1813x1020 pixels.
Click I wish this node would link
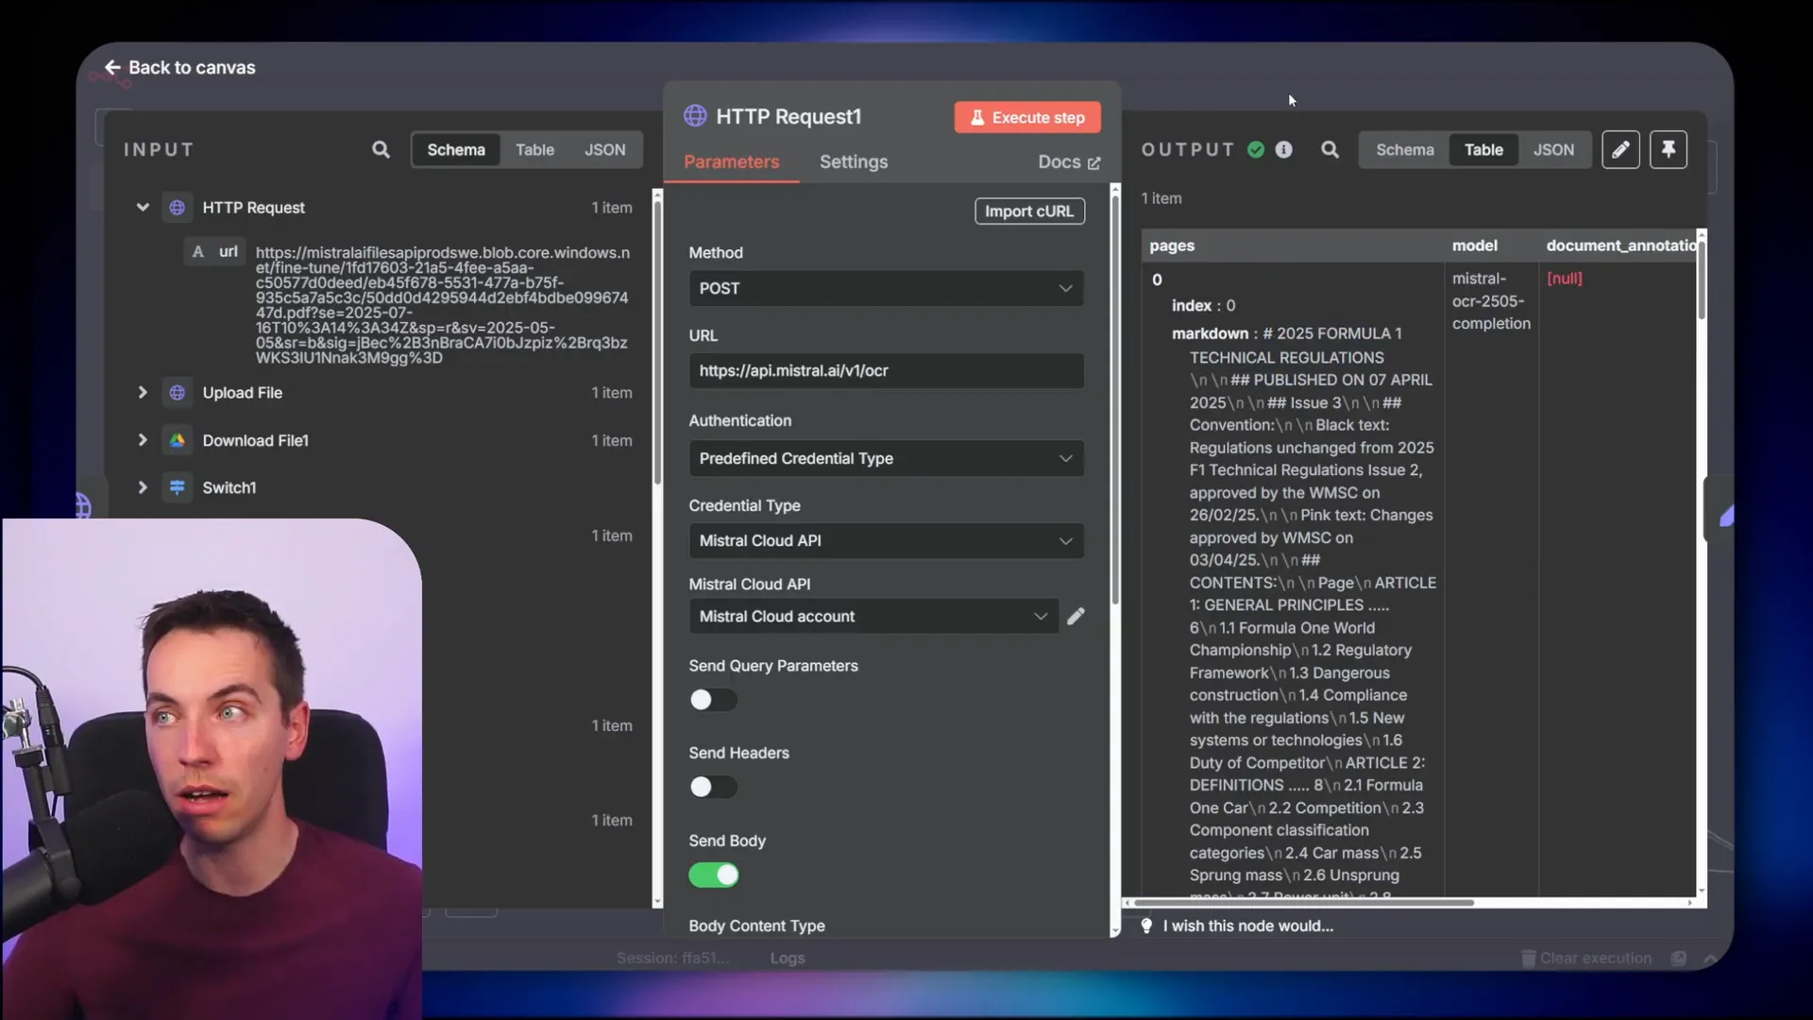pyautogui.click(x=1247, y=926)
